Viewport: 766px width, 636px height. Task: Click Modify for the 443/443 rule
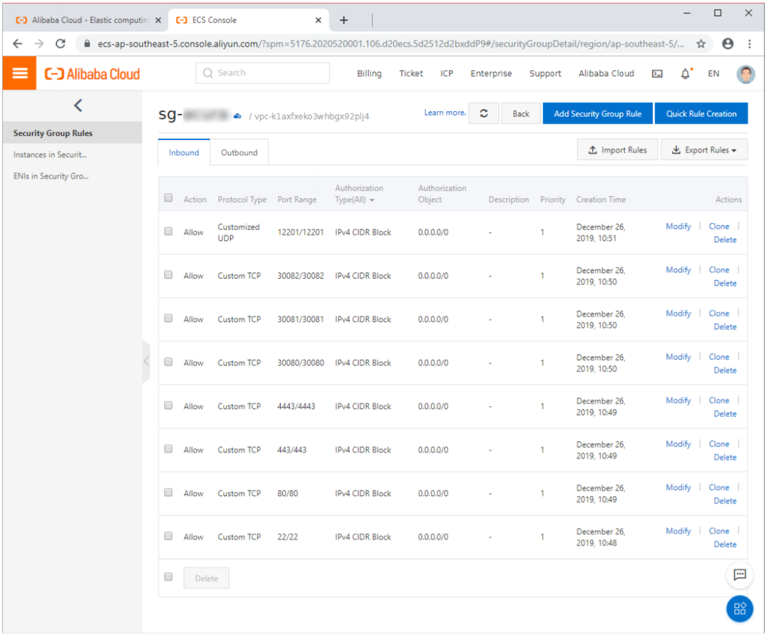(x=678, y=444)
